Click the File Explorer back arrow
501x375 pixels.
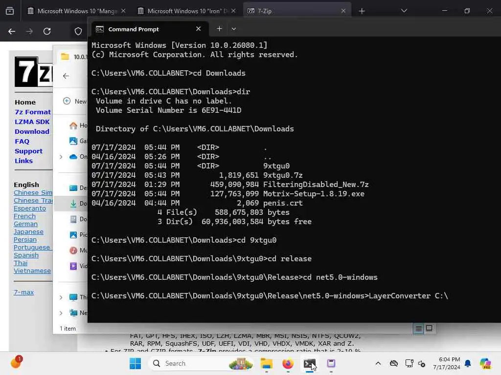point(66,76)
